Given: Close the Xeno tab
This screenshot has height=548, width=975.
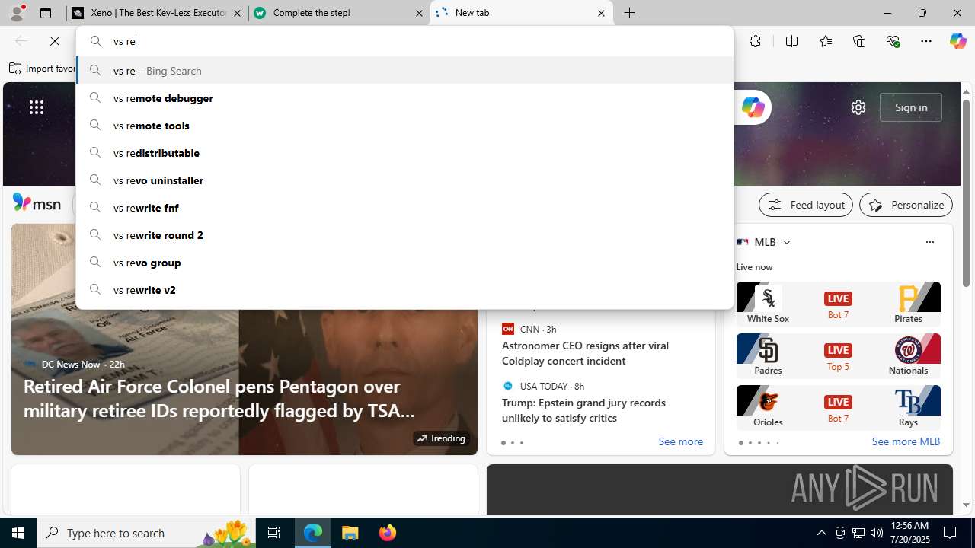Looking at the screenshot, I should pos(238,13).
